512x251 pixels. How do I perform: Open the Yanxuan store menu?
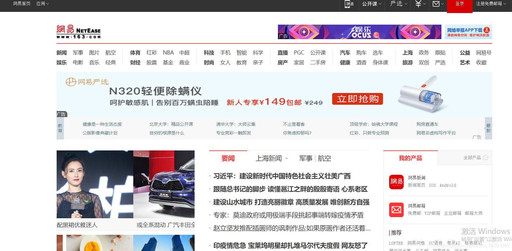point(398,4)
